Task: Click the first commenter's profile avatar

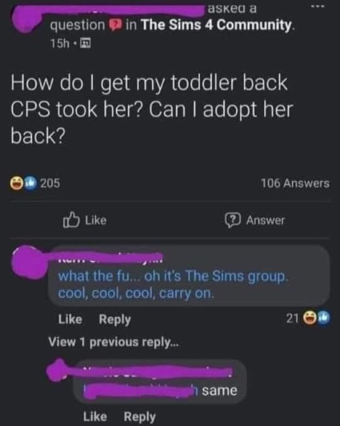Action: click(x=29, y=261)
